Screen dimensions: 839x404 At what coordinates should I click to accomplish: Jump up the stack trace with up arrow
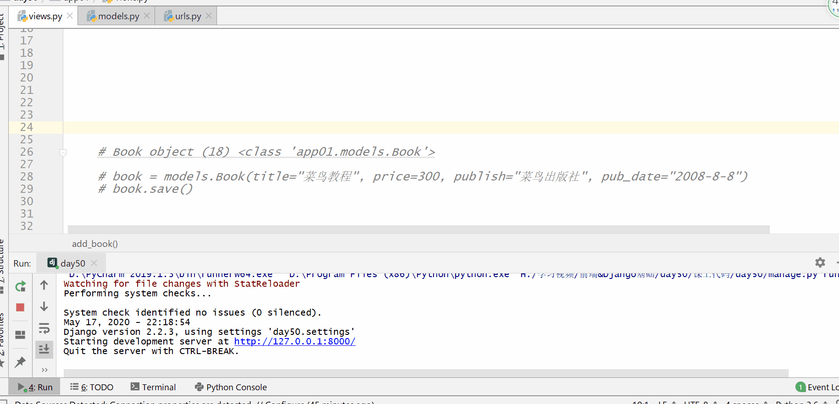tap(44, 285)
